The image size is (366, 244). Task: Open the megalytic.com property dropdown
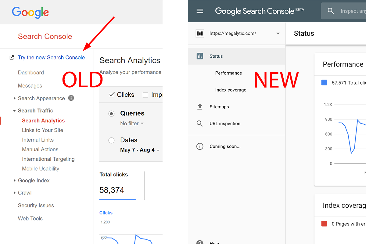[x=278, y=34]
